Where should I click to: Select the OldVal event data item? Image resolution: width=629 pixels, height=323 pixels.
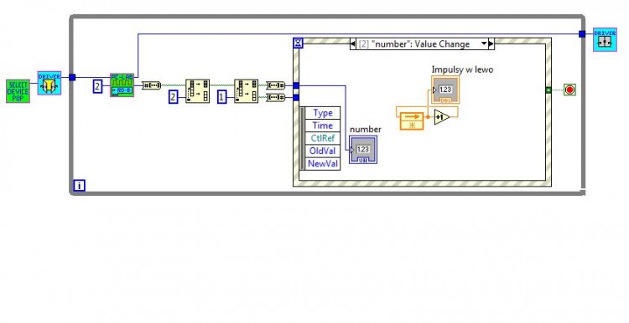[x=323, y=151]
